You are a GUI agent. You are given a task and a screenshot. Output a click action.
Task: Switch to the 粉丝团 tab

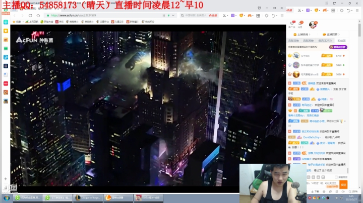tap(341, 41)
